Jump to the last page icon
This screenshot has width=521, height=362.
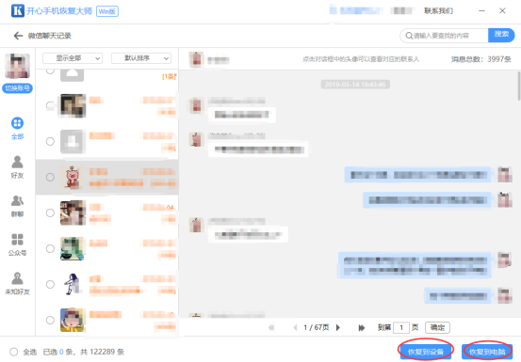pos(362,328)
